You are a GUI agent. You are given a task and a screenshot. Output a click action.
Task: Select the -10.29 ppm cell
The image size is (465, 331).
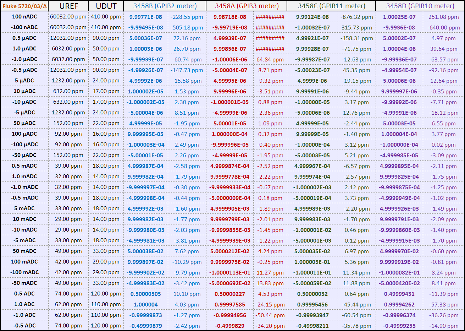187,262
